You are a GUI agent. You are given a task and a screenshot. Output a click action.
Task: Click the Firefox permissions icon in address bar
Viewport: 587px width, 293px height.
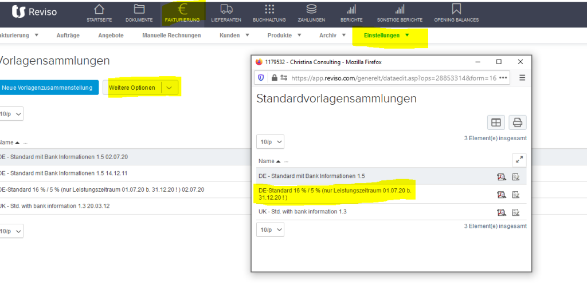click(x=284, y=78)
